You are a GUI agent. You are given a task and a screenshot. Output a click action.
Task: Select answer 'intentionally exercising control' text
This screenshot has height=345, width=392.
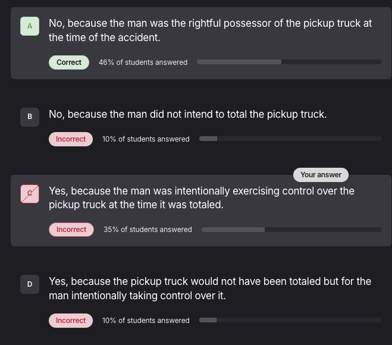[x=201, y=197]
